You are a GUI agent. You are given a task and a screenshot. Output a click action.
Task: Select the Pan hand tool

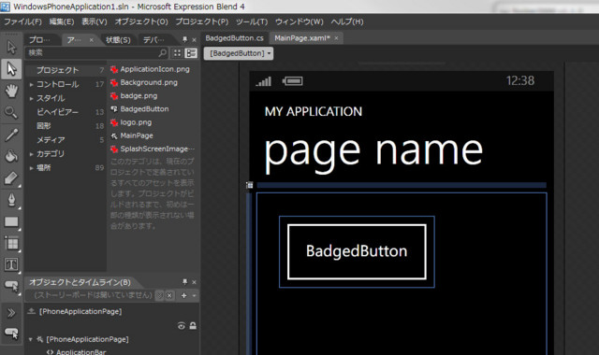tap(11, 91)
